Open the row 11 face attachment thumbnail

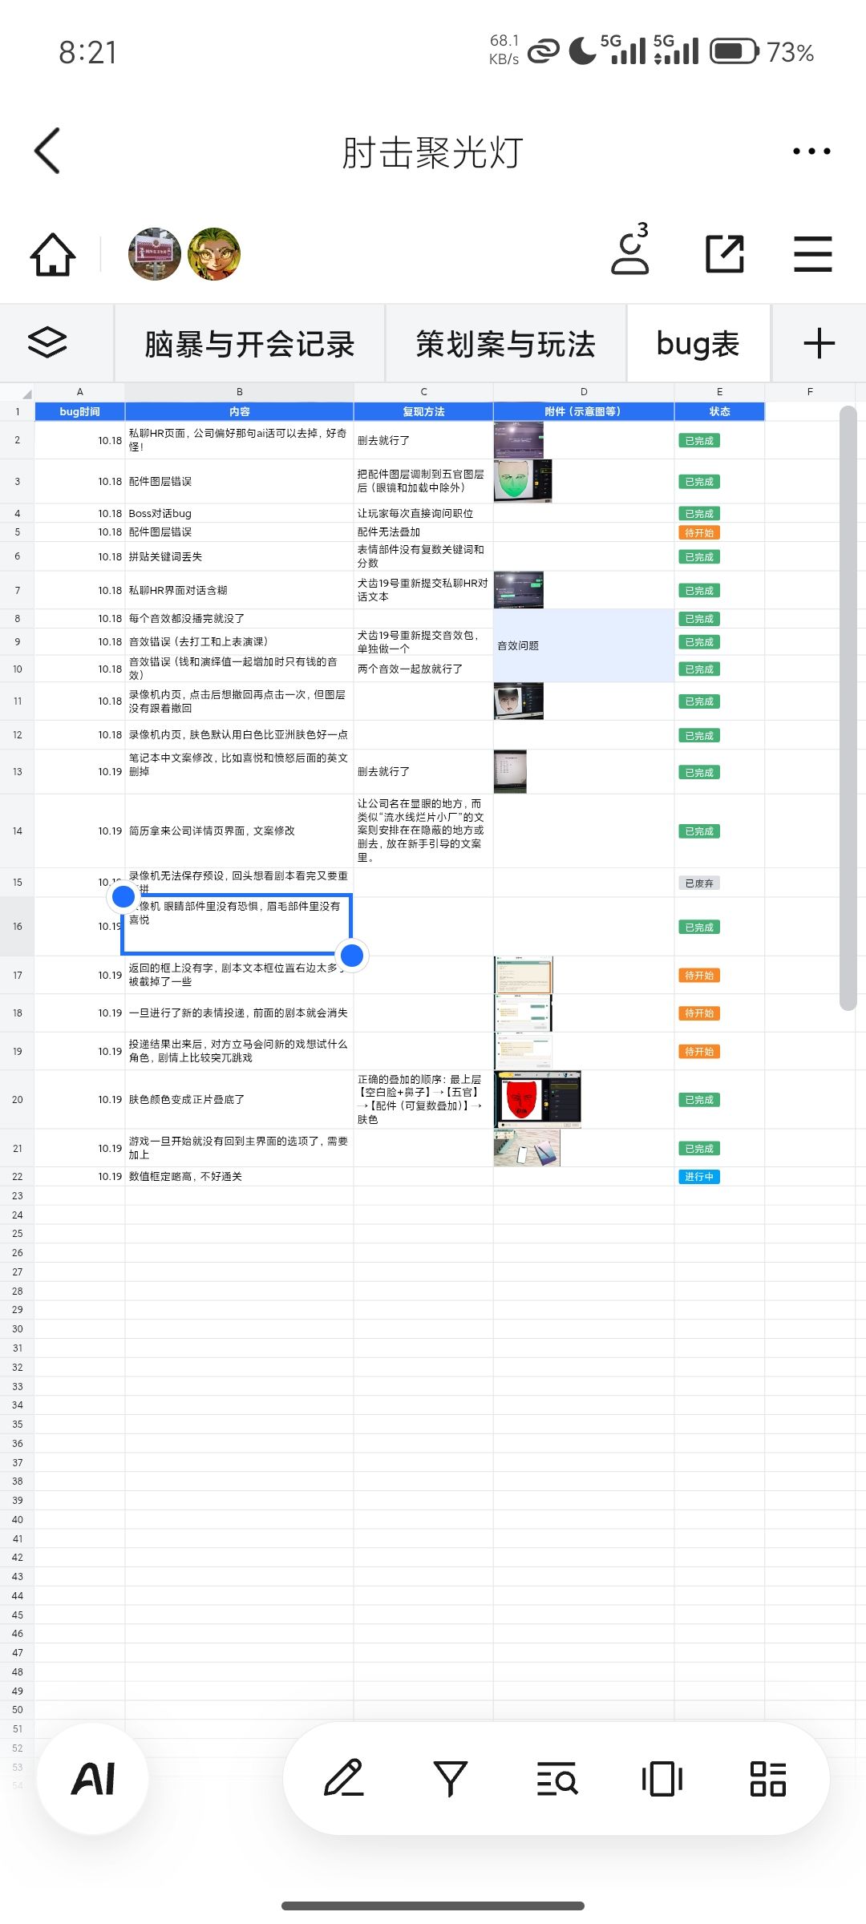pos(519,701)
